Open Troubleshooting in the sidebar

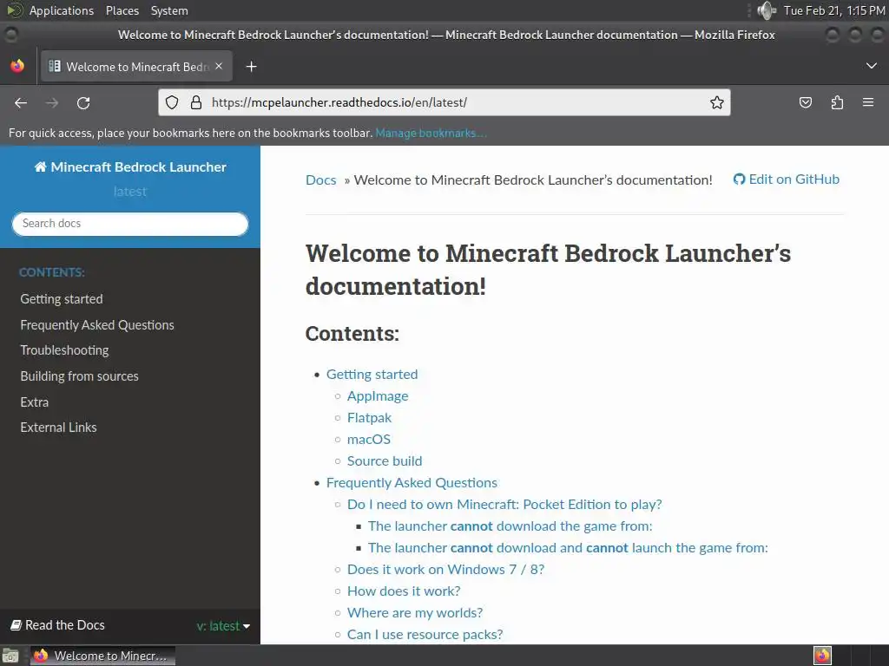click(64, 350)
